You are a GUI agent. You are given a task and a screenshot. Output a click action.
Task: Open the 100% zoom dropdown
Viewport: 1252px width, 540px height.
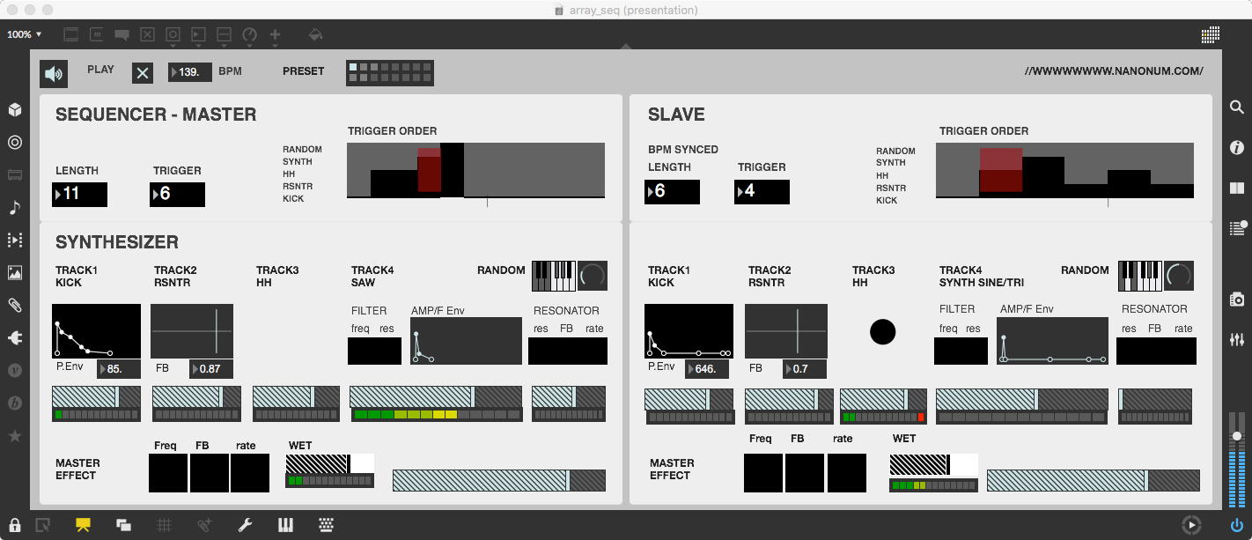[25, 34]
